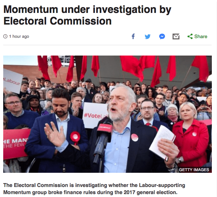Click the GETTY IMAGES credit label

coord(194,170)
